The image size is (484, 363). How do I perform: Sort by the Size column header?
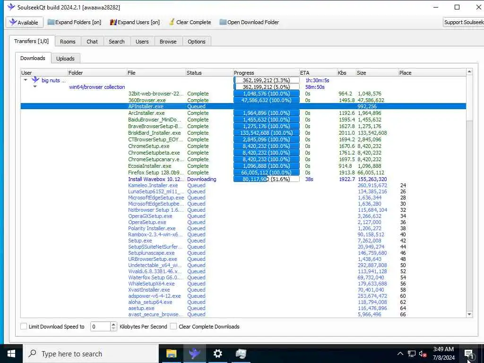coord(377,73)
